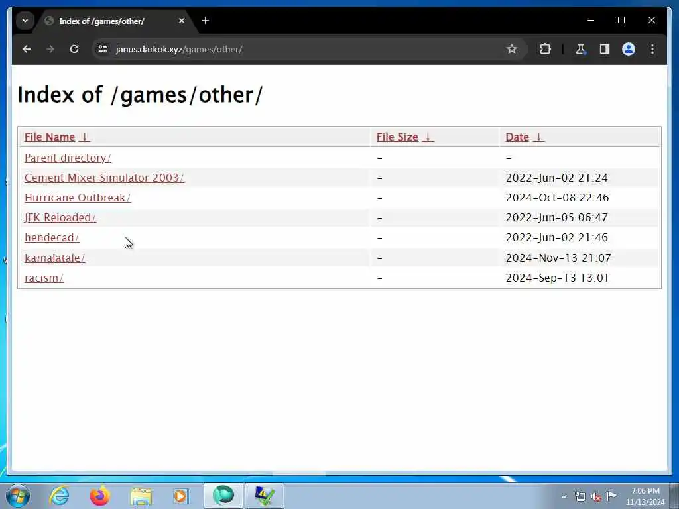Viewport: 679px width, 509px height.
Task: Select the Index of /games/other/ tab
Action: [115, 21]
